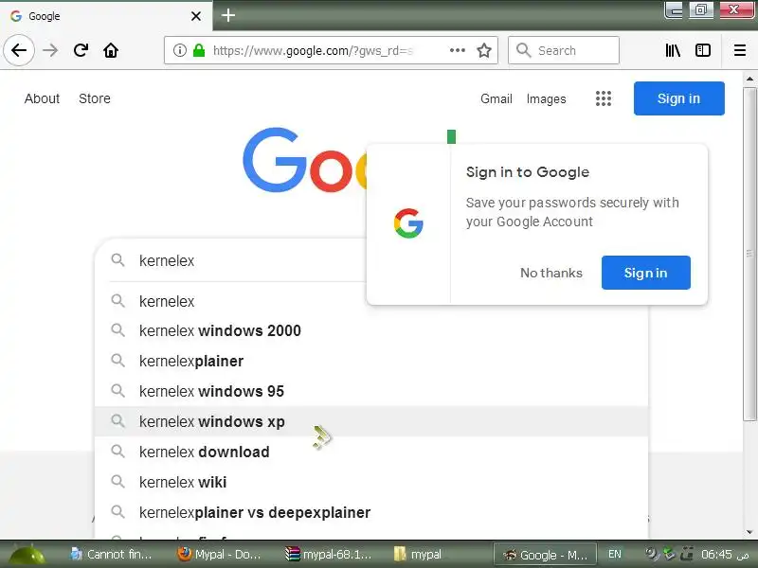Click the green secure connection padlock
This screenshot has height=568, width=758.
199,50
